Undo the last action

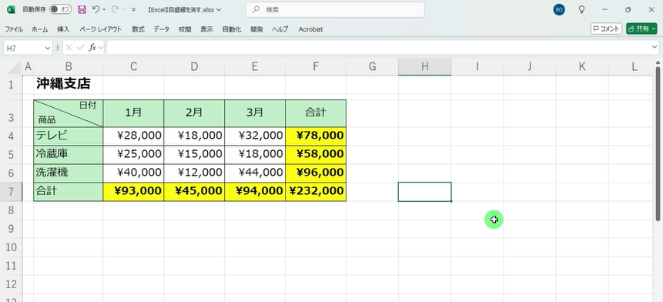96,9
